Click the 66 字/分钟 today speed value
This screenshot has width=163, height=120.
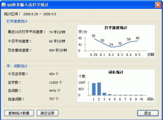(x=57, y=41)
